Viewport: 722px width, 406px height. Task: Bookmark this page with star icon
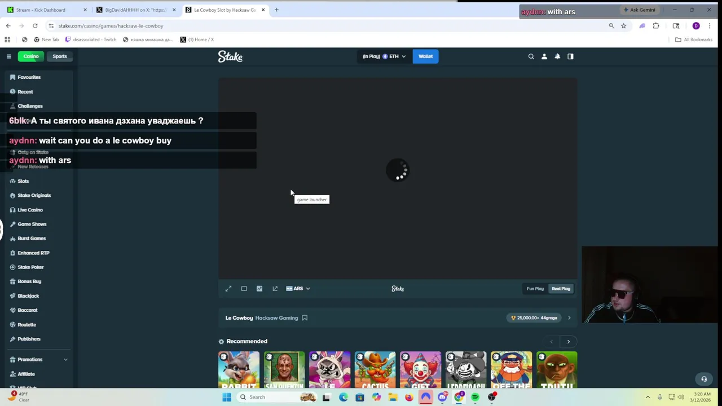623,26
